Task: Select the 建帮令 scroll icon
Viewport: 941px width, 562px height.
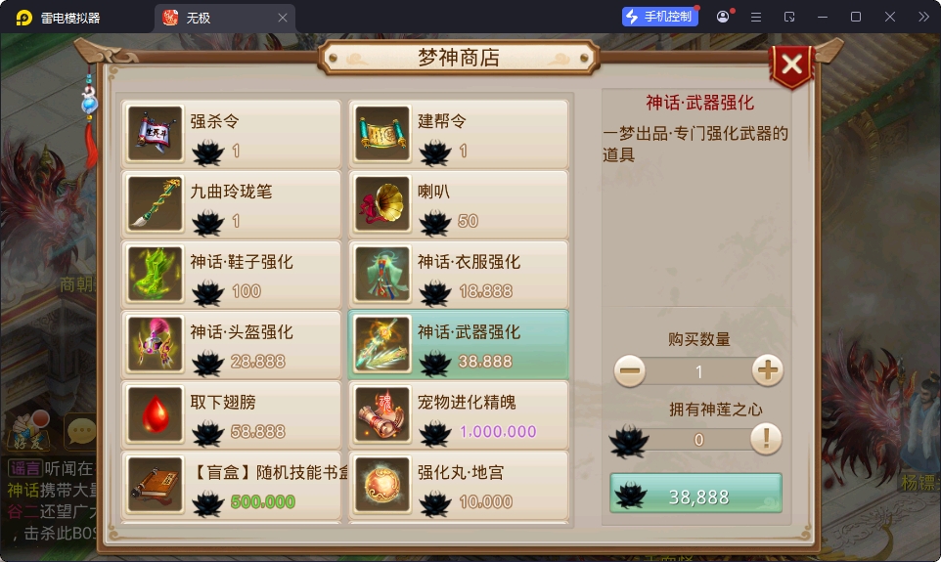Action: (x=382, y=134)
